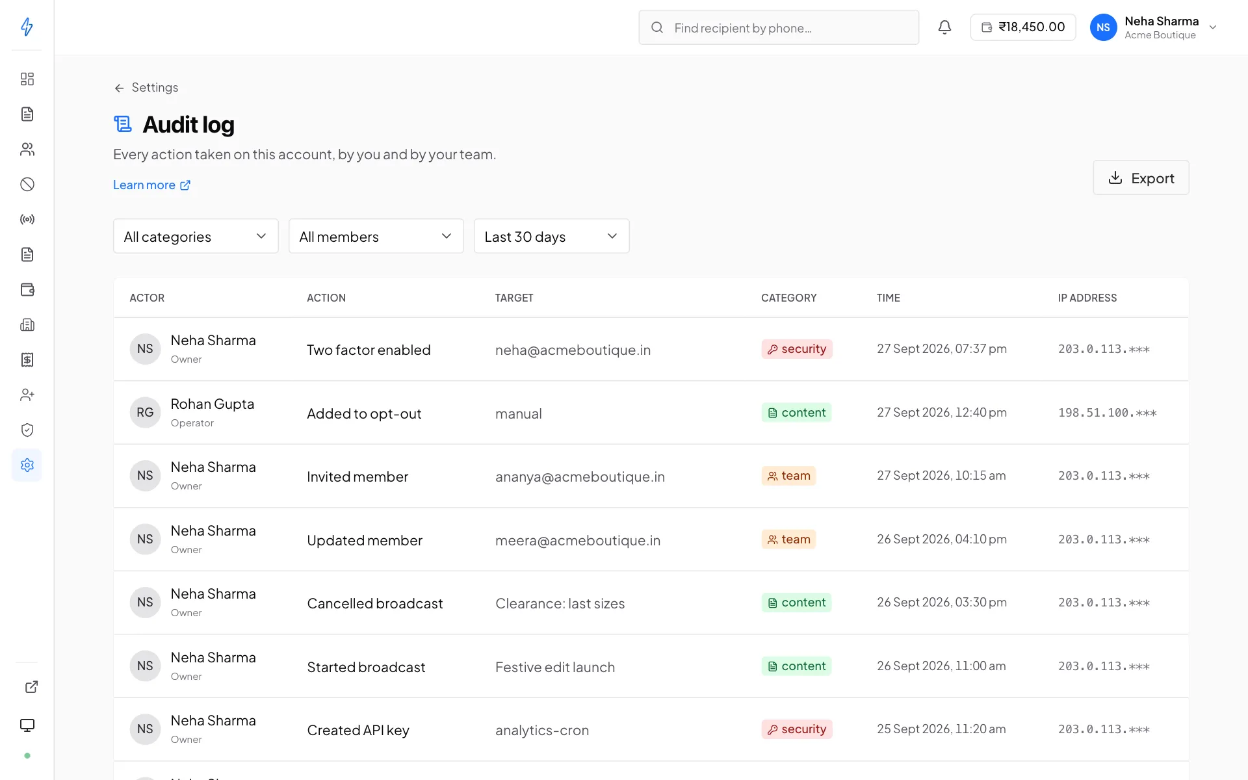Click the external link icon near sidebar bottom

tap(31, 687)
